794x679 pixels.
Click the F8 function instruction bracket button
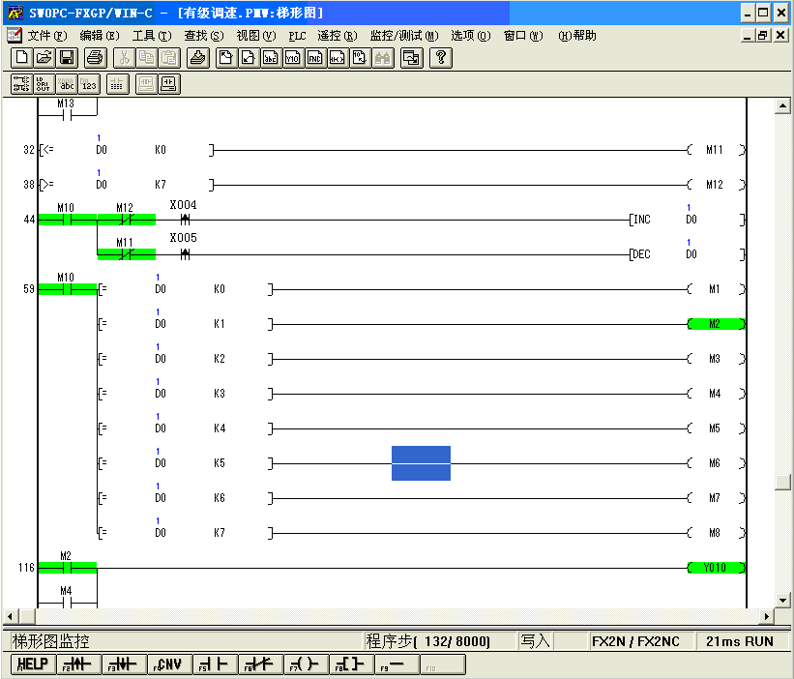(350, 664)
